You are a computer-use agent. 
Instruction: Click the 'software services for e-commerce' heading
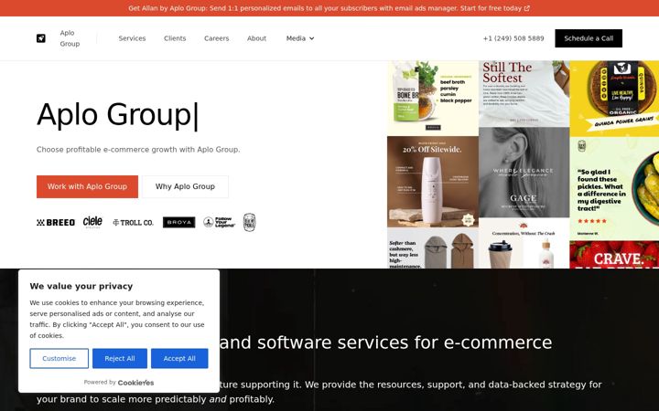tap(405, 342)
